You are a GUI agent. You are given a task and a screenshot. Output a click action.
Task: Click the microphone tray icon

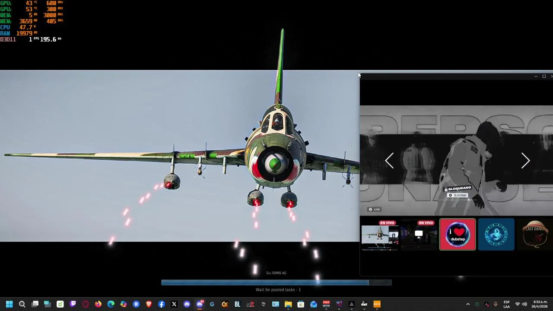point(496,304)
